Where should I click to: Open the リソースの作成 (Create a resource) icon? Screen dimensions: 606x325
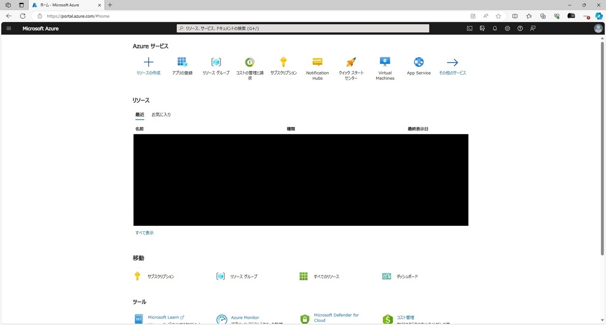[x=148, y=66]
